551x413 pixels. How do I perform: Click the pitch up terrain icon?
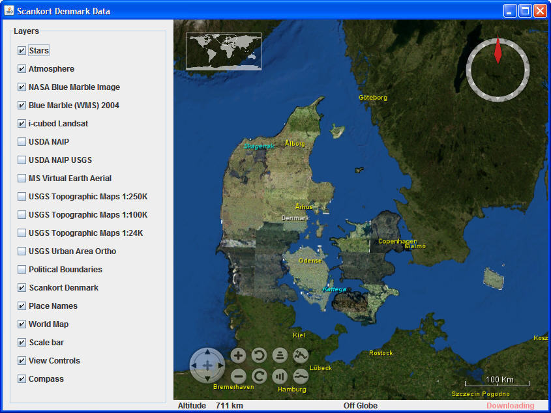301,355
